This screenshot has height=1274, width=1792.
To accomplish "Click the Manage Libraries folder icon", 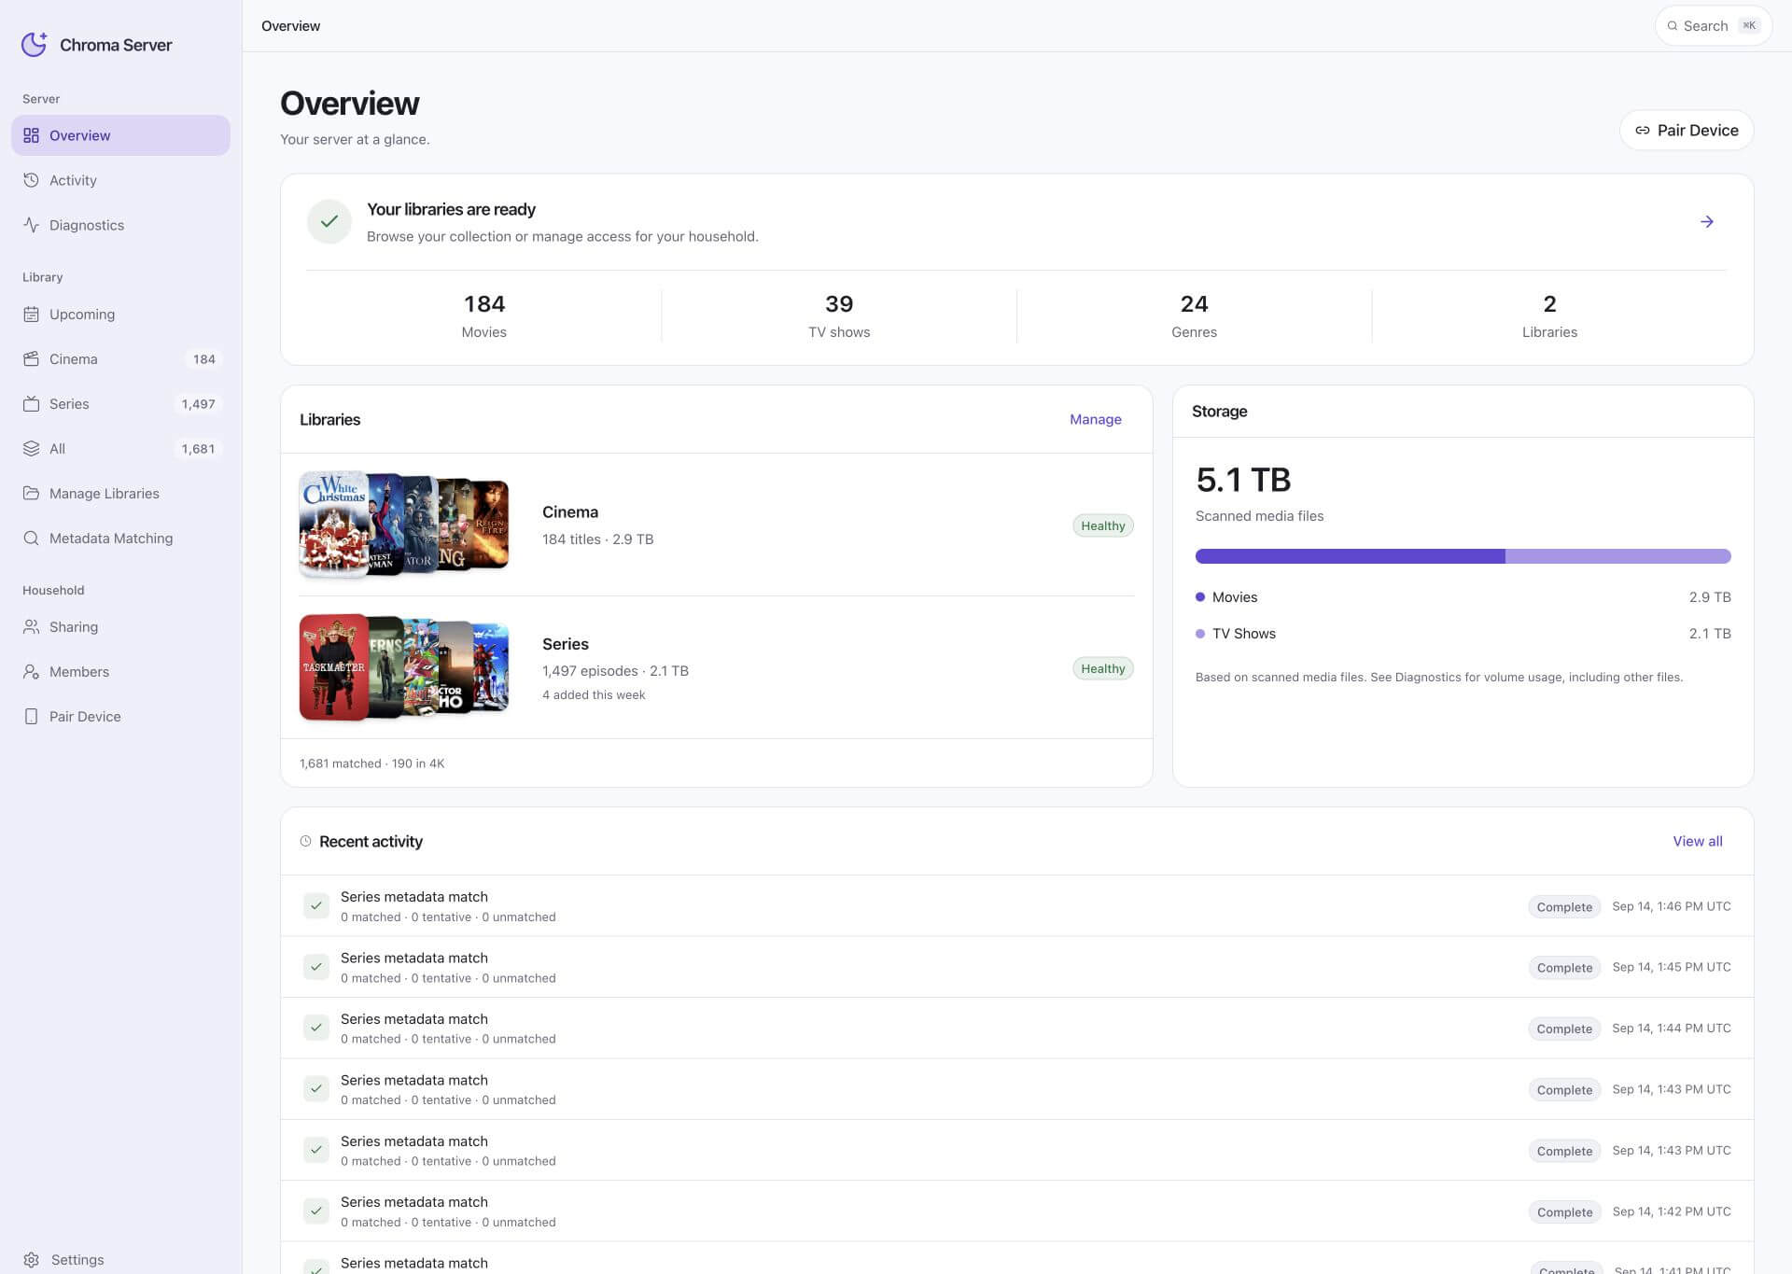I will pyautogui.click(x=31, y=494).
